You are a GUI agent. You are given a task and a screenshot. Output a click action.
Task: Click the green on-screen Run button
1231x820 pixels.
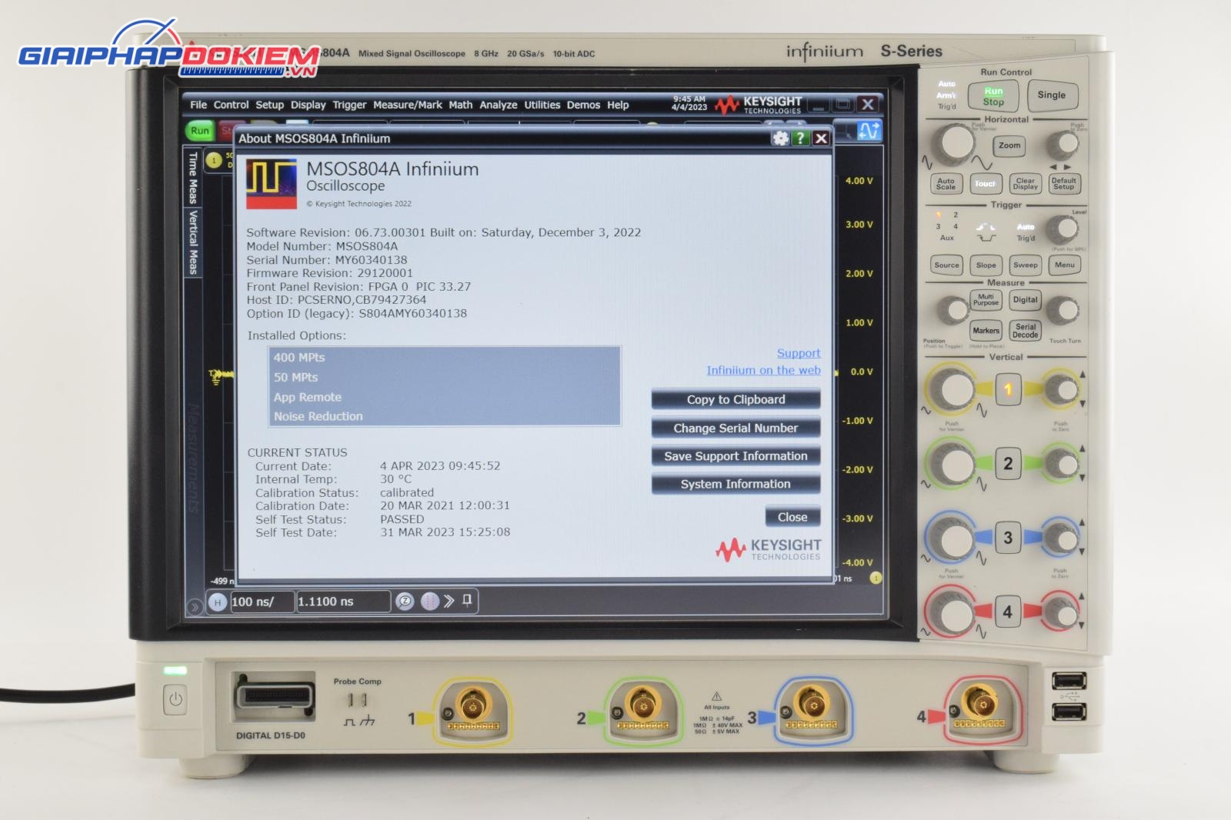(x=200, y=131)
